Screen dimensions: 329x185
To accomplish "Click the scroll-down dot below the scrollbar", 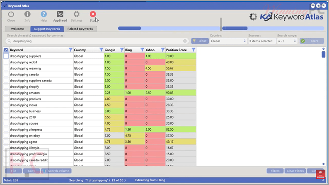I will 323,164.
